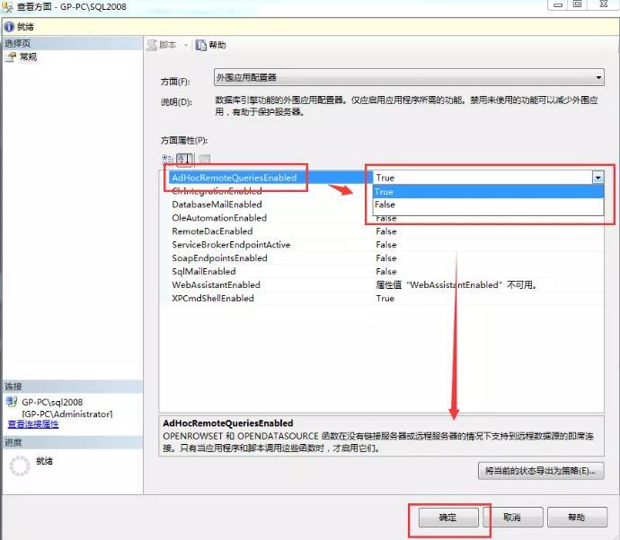
Task: Click the progress spinner icon beside 就绪
Action: (20, 466)
